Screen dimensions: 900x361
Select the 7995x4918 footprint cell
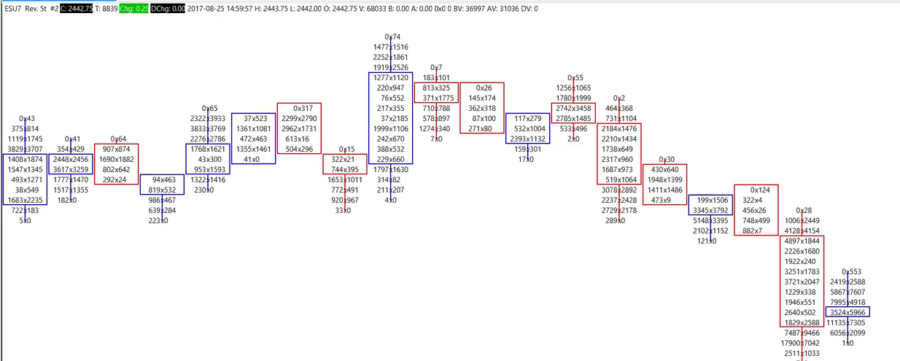coord(847,302)
